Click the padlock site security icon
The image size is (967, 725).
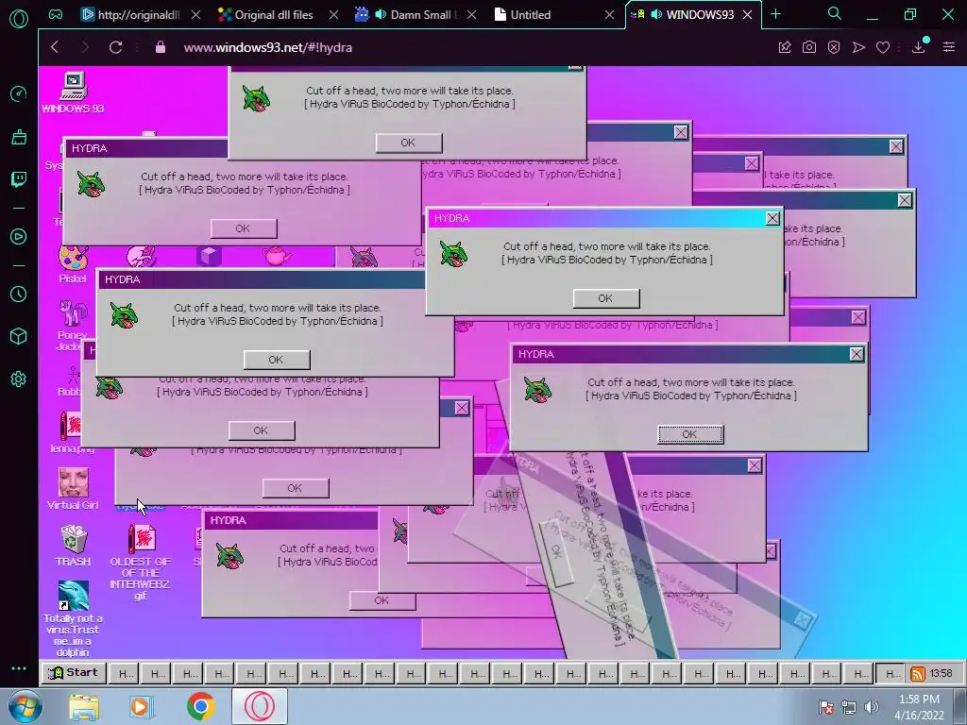161,47
